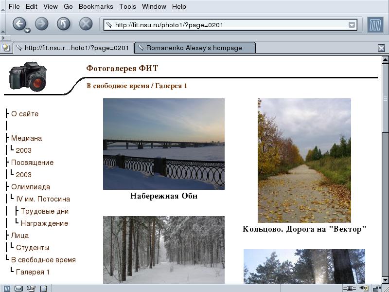Open the Bookmarks menu
This screenshot has width=389, height=292.
96,7
